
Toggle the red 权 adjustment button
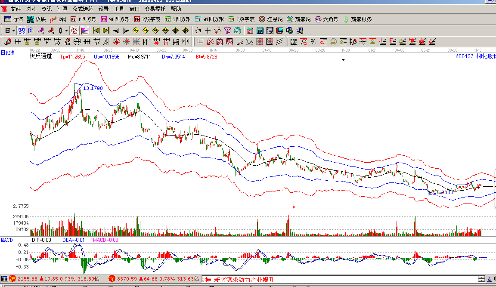click(74, 31)
